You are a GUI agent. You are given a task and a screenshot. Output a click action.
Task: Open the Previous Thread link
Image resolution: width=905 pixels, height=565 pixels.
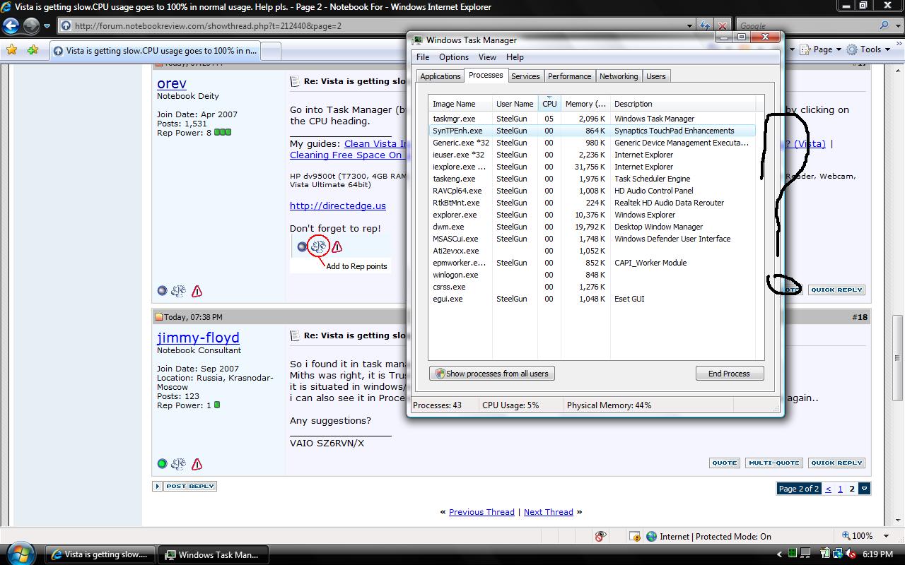click(481, 512)
